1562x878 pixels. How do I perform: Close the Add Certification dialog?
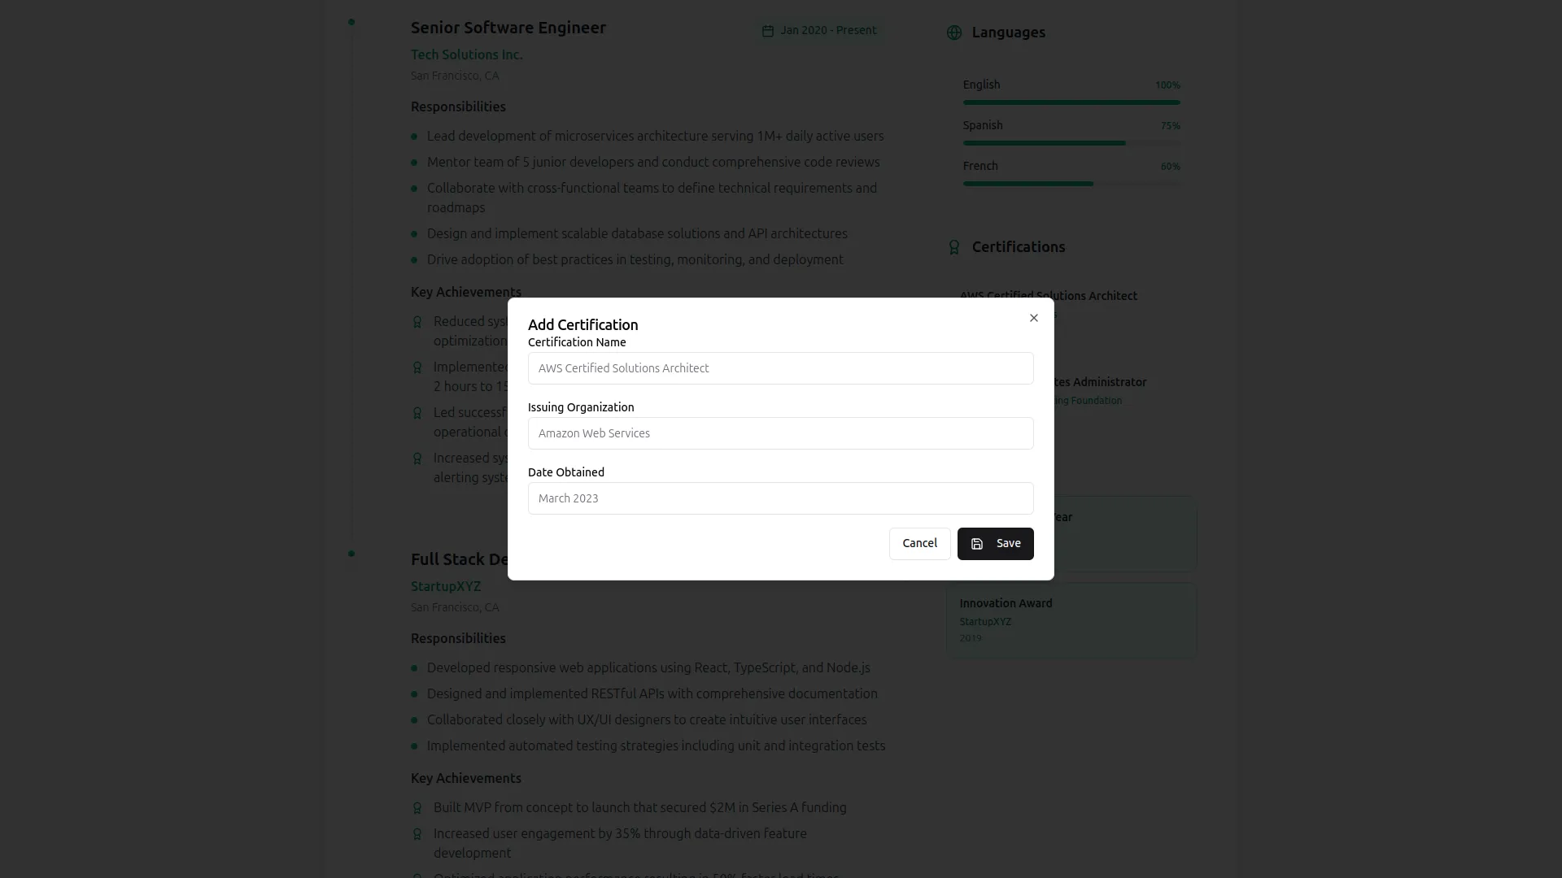[x=1033, y=318]
